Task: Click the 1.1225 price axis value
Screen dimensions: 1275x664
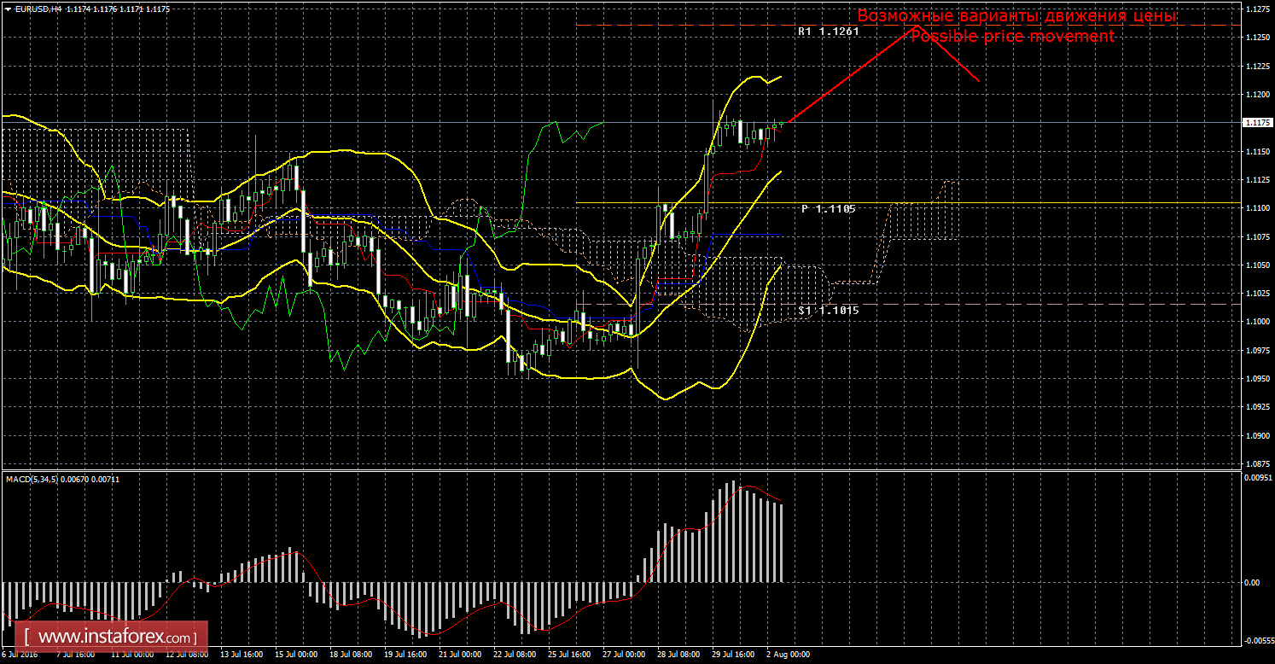Action: [1258, 67]
